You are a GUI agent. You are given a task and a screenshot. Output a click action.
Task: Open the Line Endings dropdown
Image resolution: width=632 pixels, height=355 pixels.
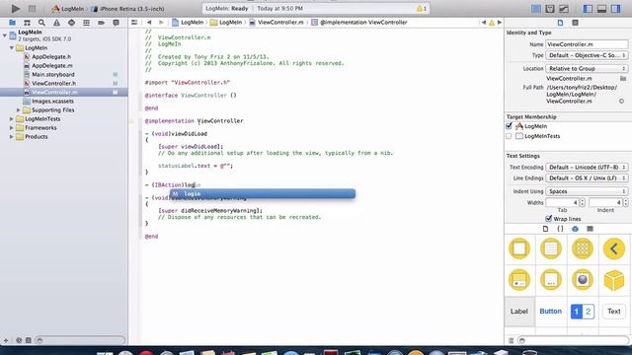coord(587,177)
